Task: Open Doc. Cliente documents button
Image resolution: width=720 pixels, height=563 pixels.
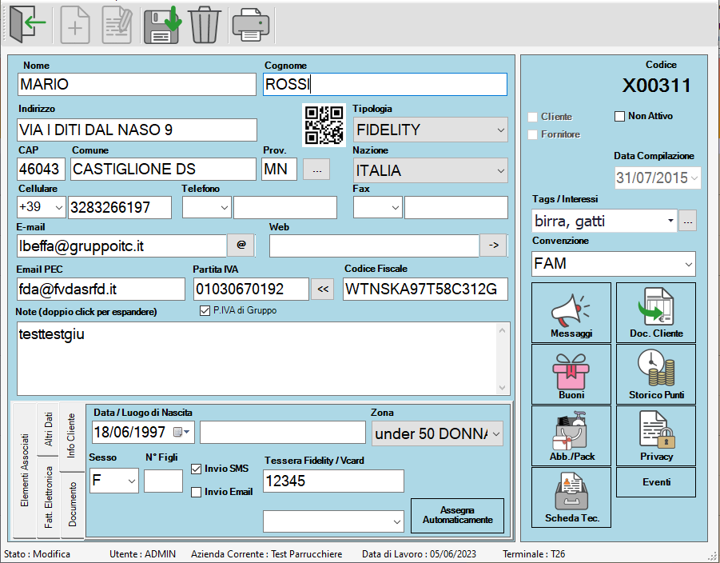Action: pyautogui.click(x=655, y=313)
